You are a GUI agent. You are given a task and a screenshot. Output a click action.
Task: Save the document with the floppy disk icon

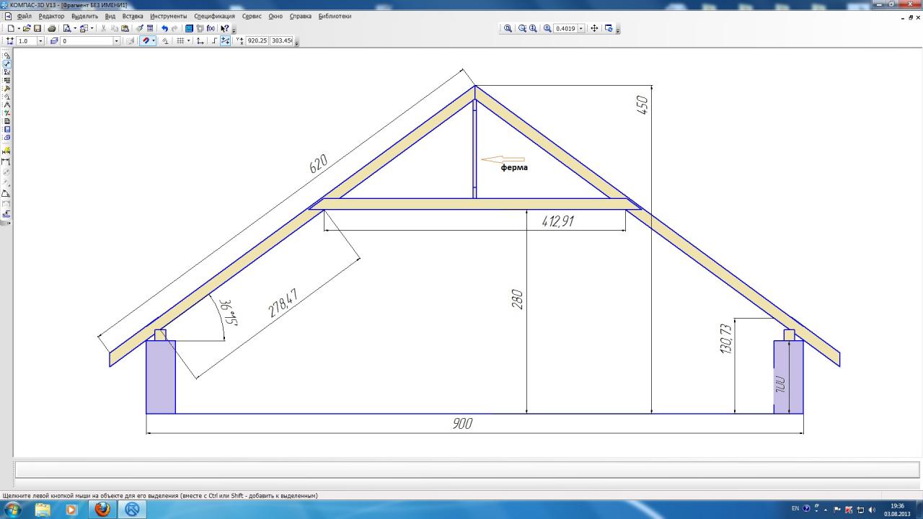coord(37,29)
